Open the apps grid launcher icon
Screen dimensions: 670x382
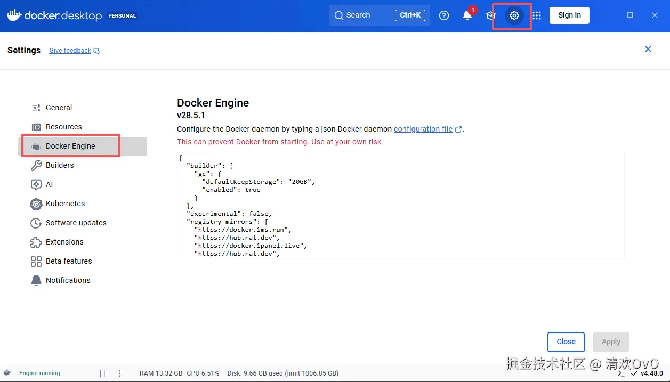(537, 15)
